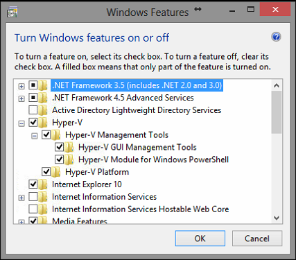Select 'Hyper-V GUI Management Tools' label

[137, 147]
